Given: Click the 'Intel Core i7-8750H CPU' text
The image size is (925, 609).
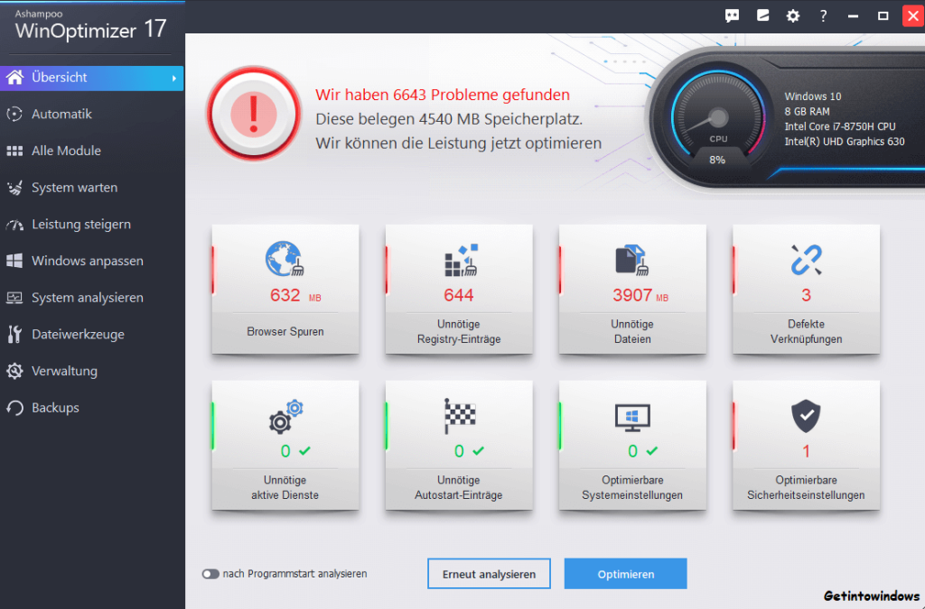Looking at the screenshot, I should [x=840, y=126].
